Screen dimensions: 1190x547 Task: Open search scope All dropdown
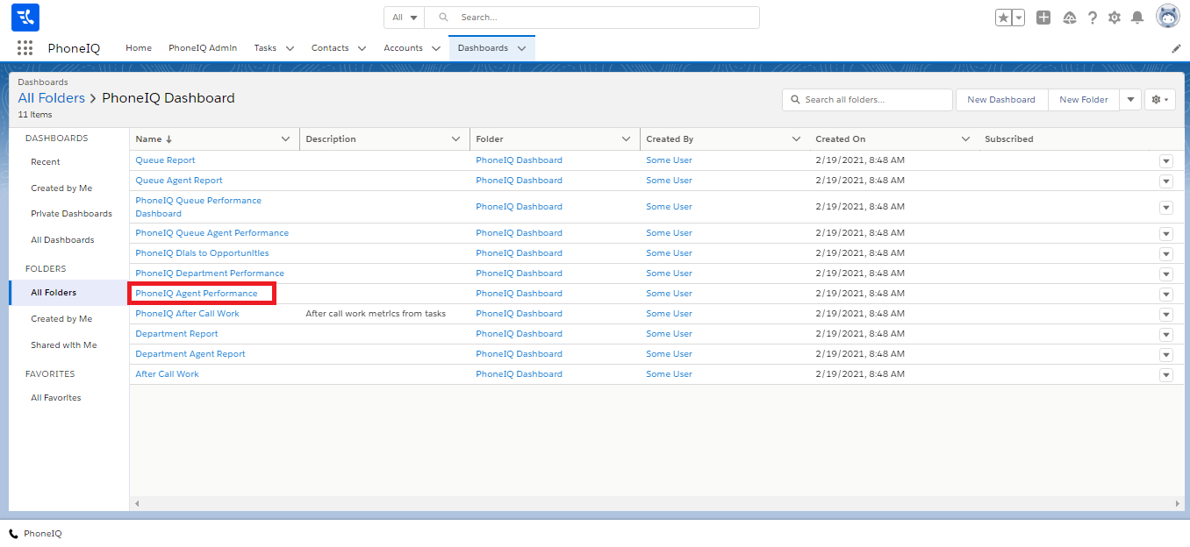405,18
